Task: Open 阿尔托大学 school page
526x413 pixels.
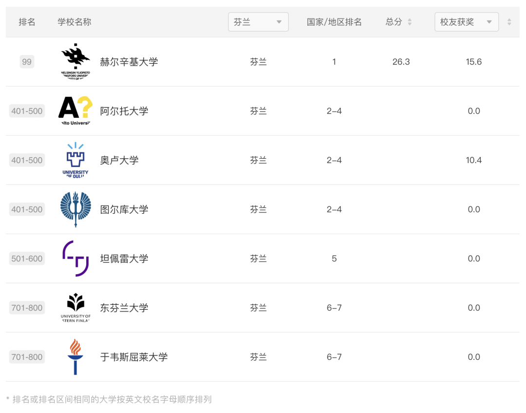Action: (x=124, y=111)
